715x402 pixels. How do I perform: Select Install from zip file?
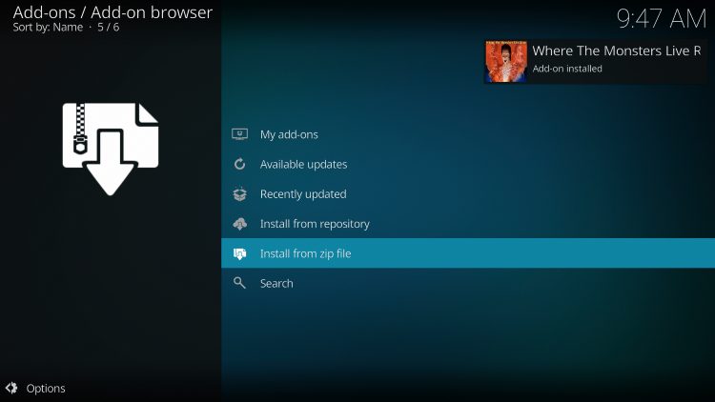[468, 253]
